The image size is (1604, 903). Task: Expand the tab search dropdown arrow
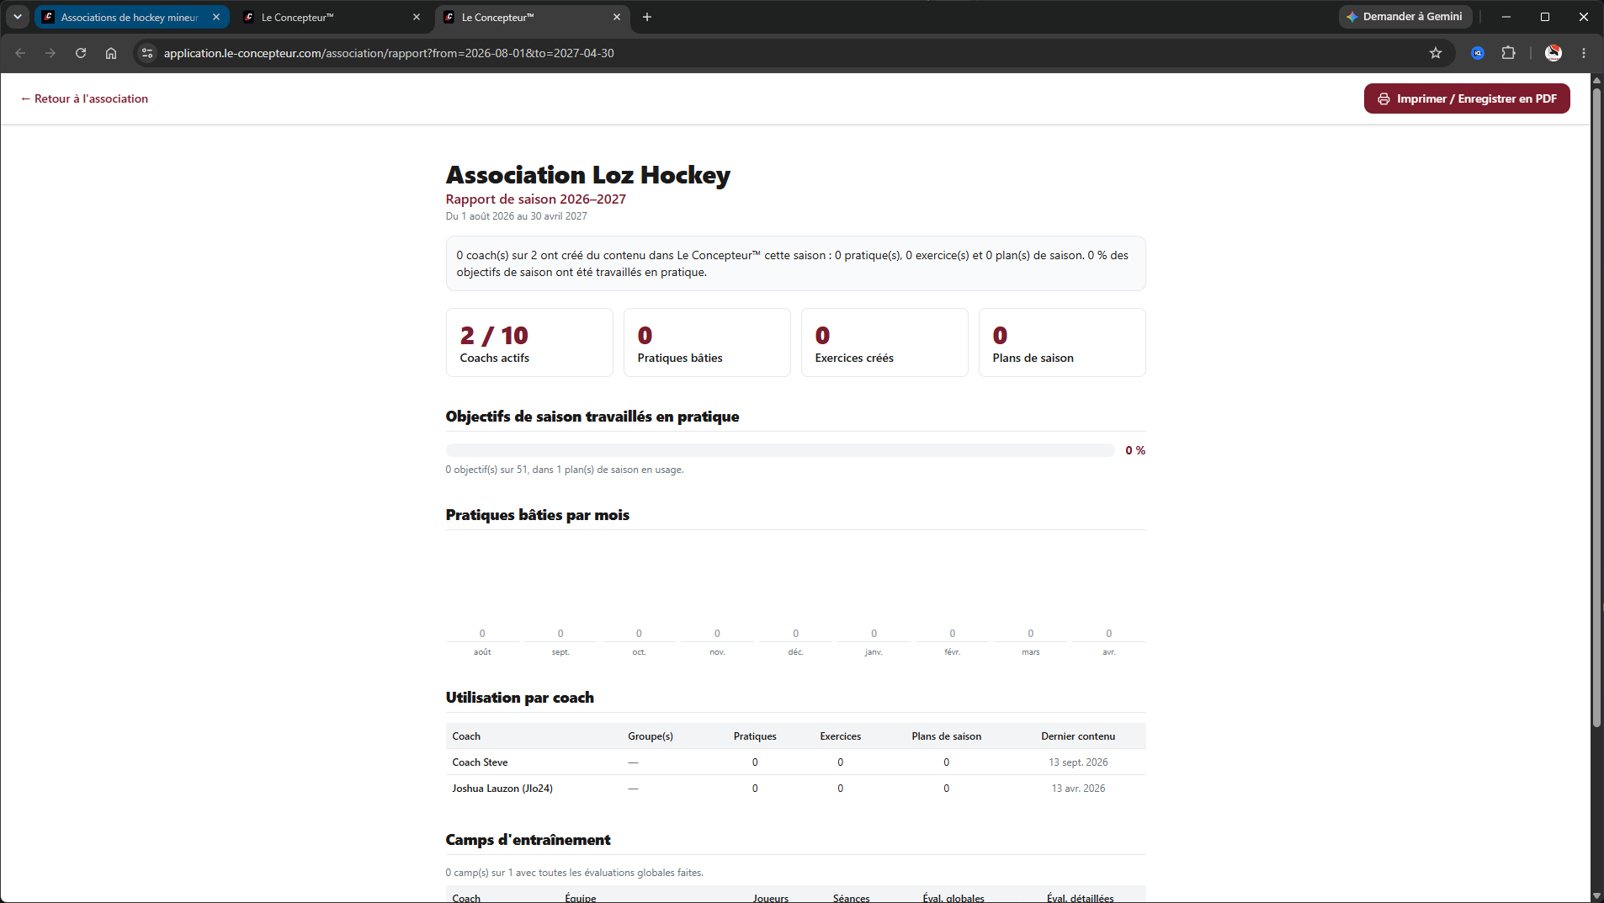point(17,17)
